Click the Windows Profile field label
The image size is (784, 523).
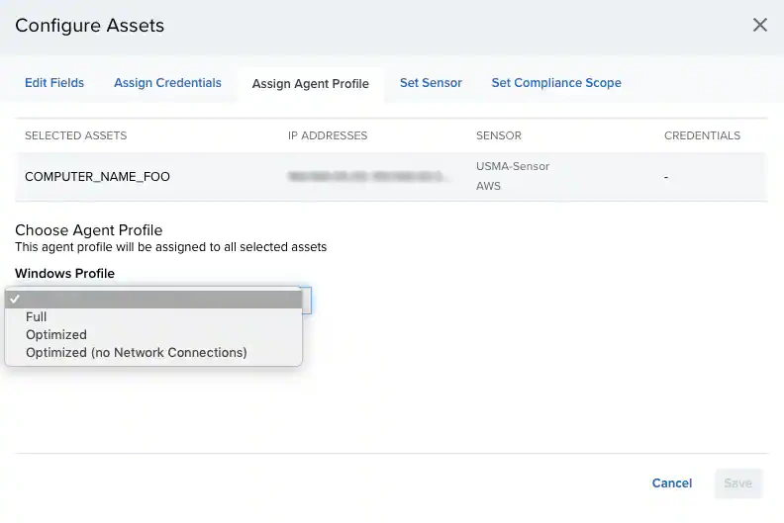click(65, 274)
